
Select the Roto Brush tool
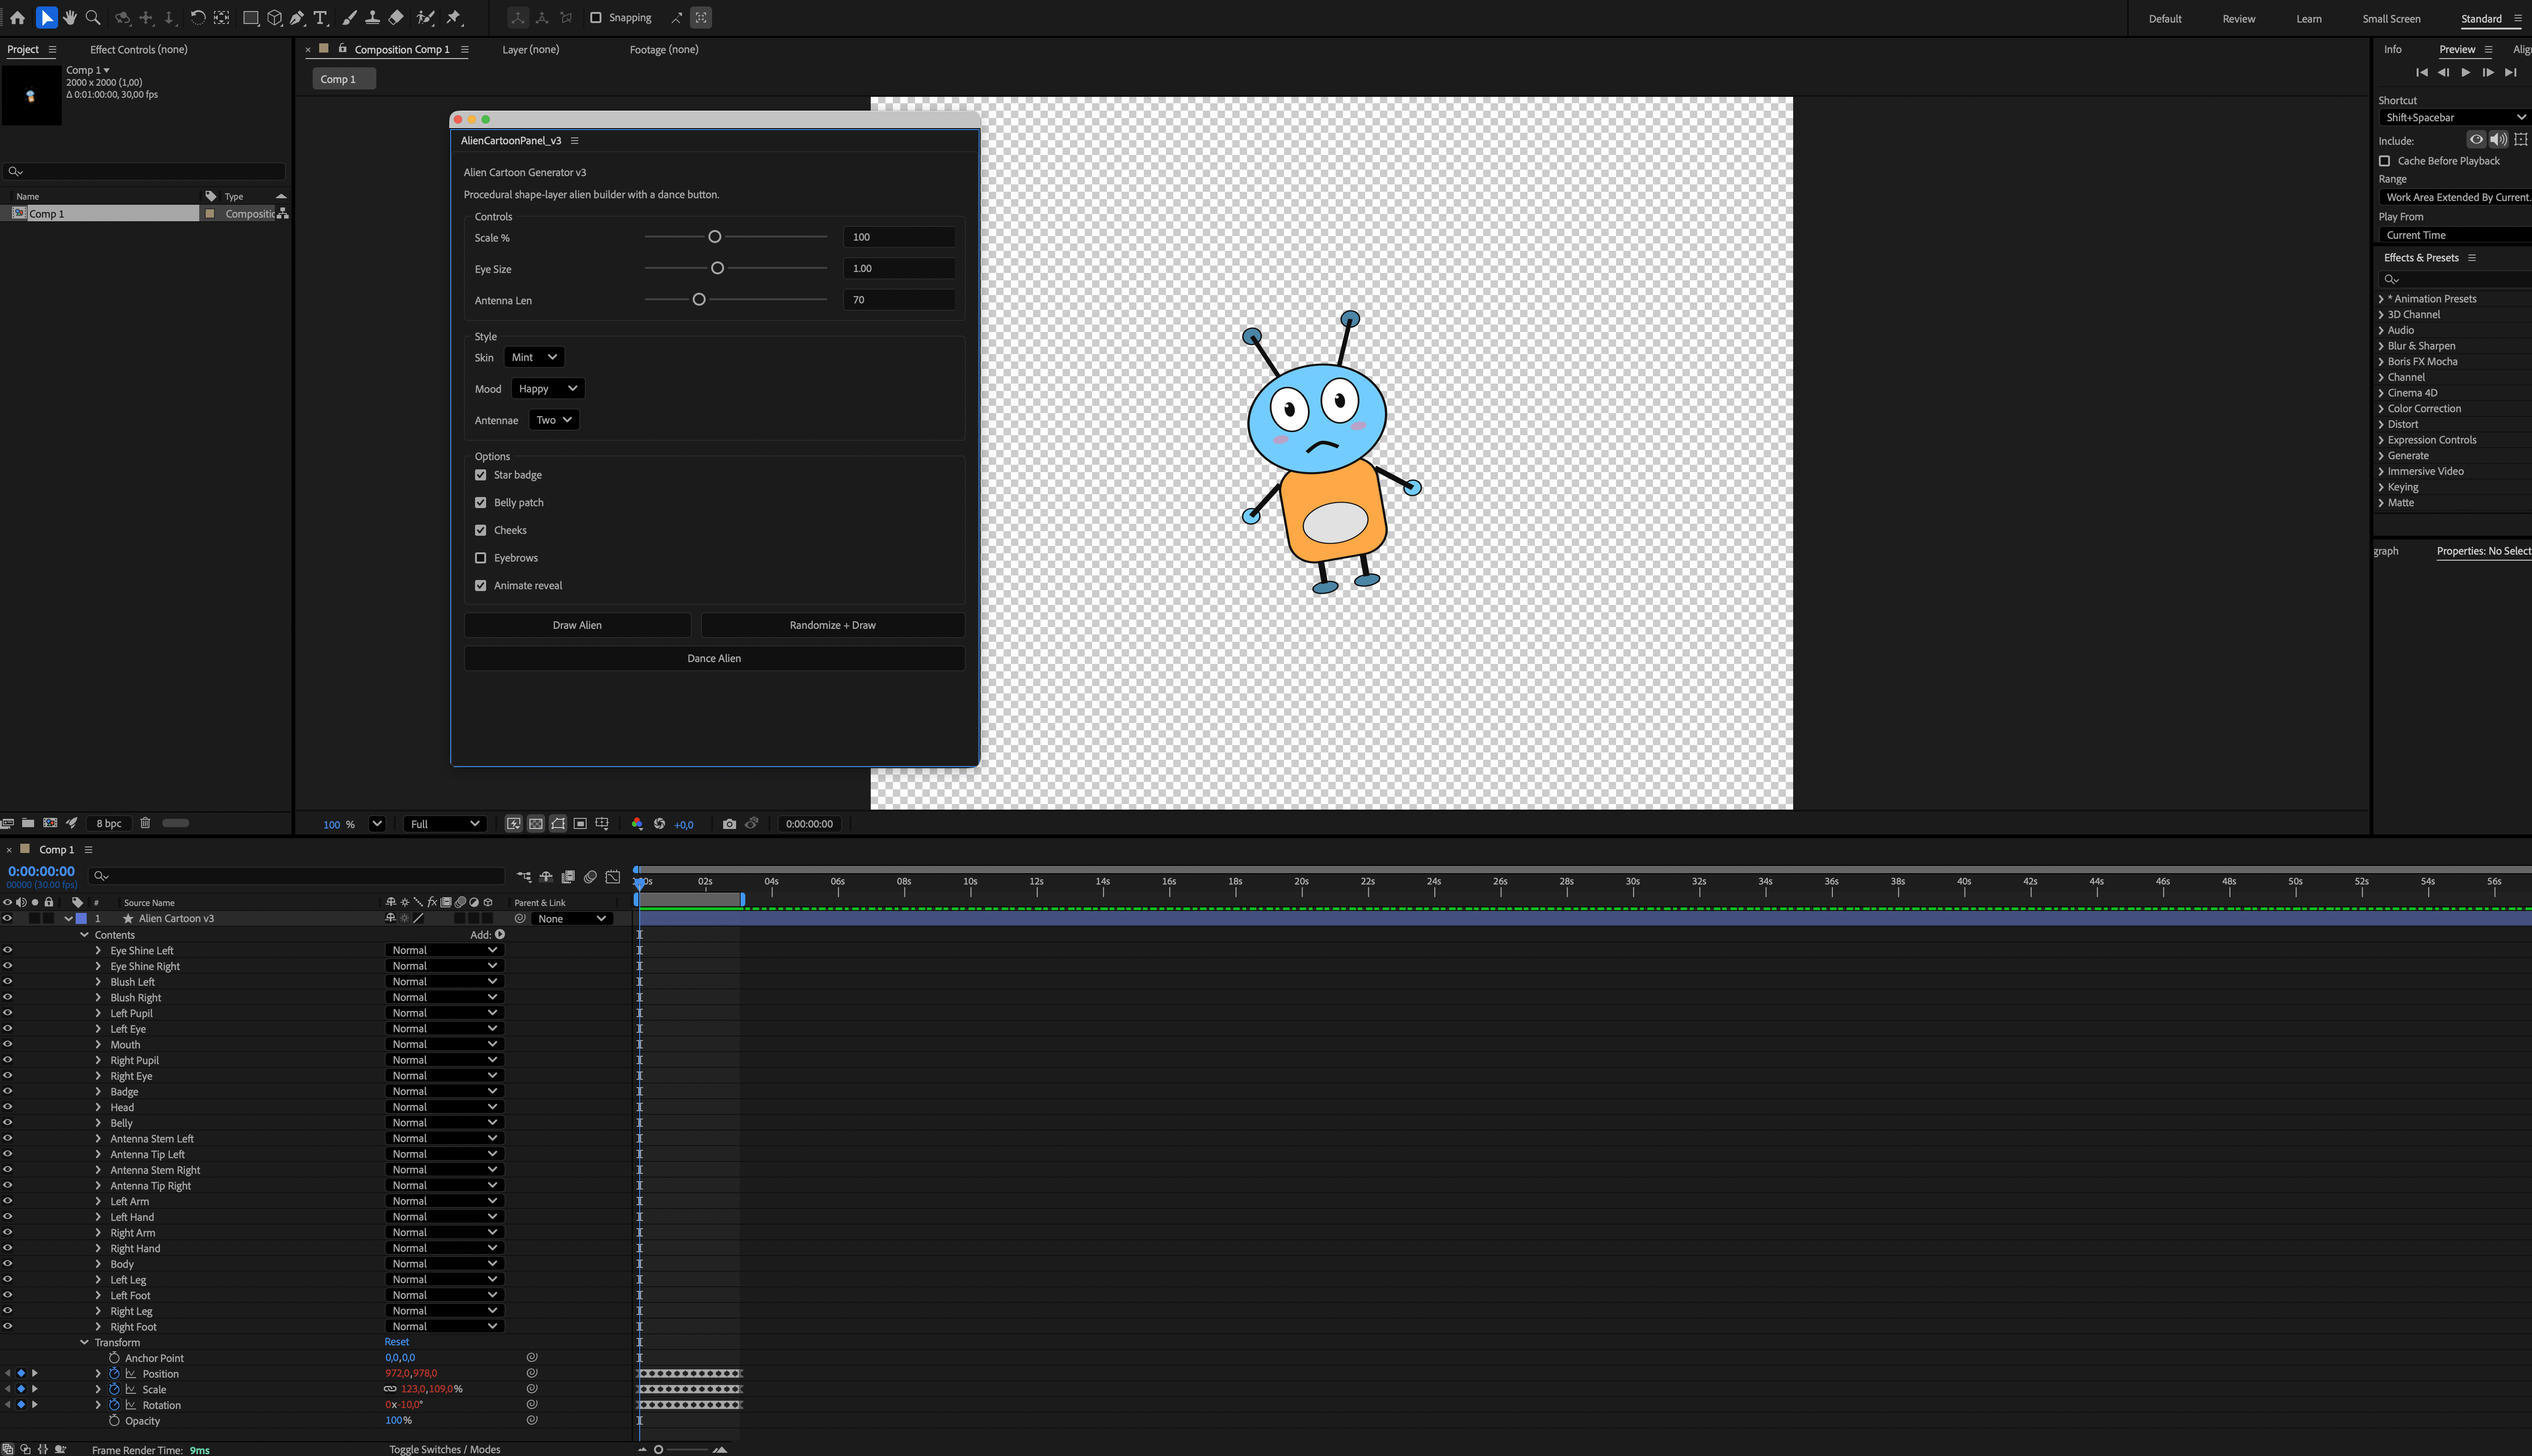click(425, 17)
